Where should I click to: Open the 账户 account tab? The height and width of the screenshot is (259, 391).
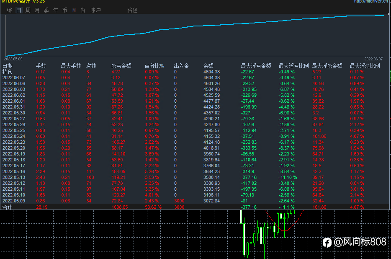pos(95,10)
